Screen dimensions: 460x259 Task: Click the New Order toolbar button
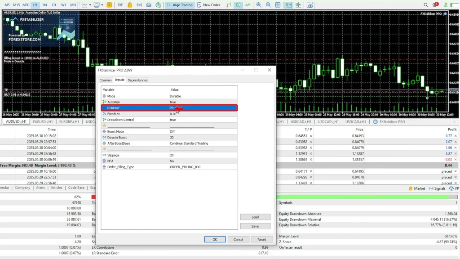(208, 5)
